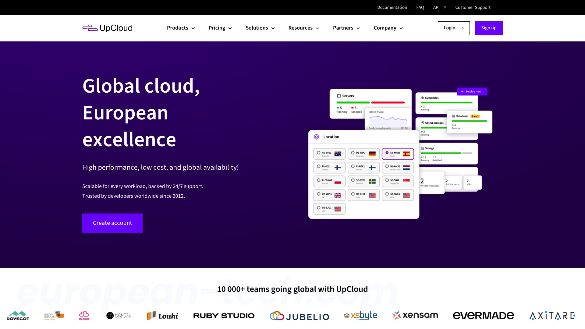
Task: Click the external link arrow beside API
Action: (x=444, y=7)
